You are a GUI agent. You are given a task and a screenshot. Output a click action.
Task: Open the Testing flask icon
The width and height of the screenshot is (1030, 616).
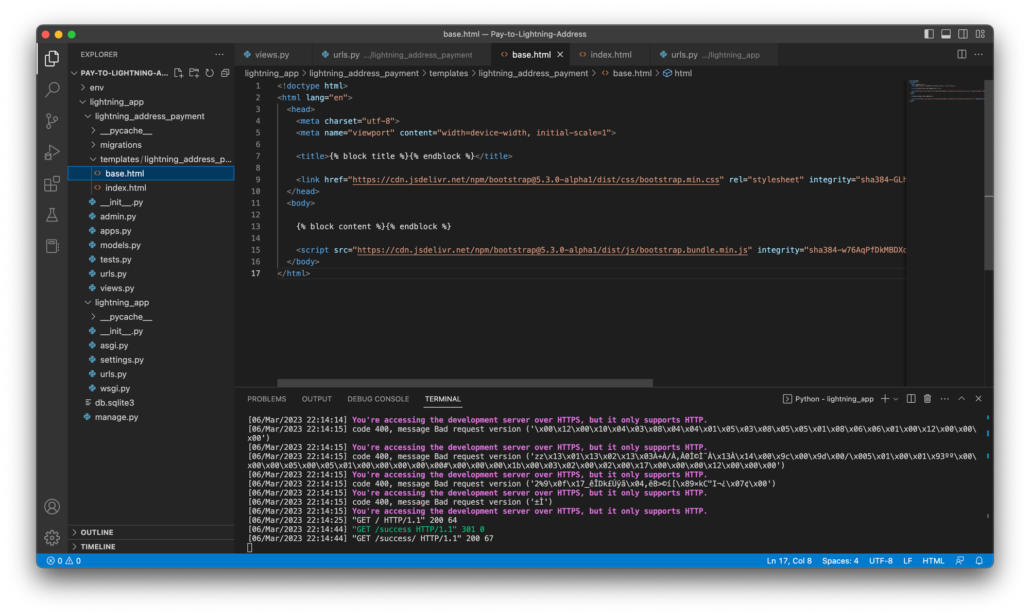coord(52,215)
